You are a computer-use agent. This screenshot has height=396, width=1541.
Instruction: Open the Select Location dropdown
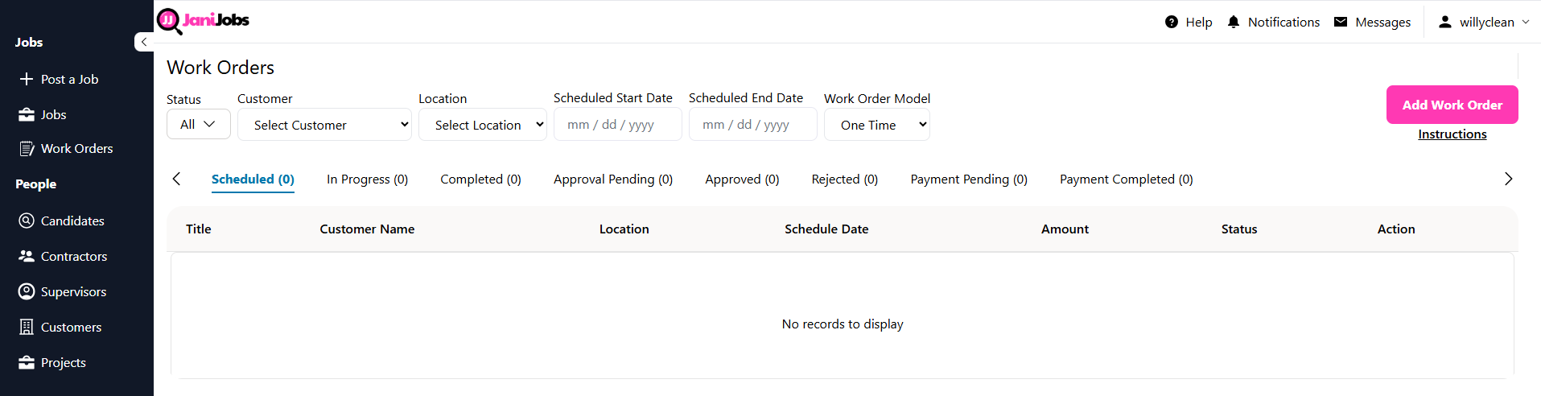point(483,125)
